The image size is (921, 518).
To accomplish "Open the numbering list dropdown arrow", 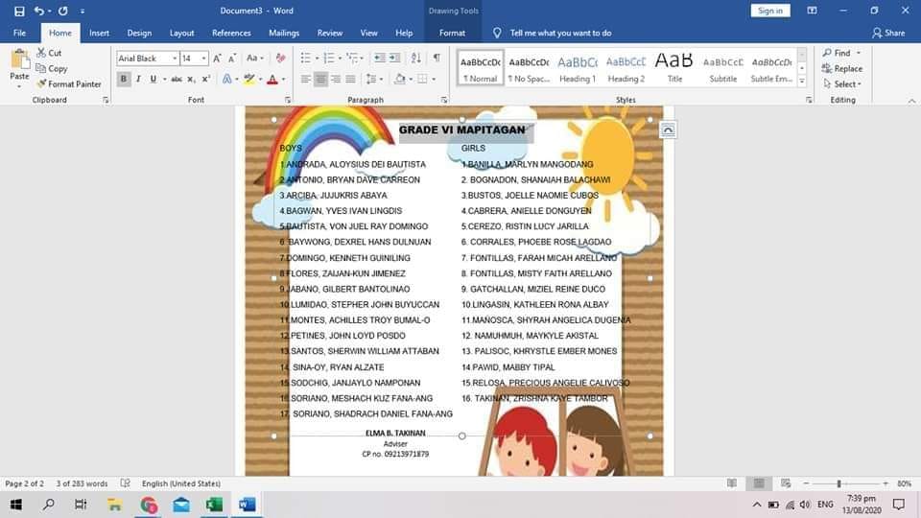I will [x=340, y=59].
